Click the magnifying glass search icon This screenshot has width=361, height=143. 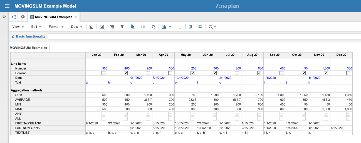coord(211,27)
